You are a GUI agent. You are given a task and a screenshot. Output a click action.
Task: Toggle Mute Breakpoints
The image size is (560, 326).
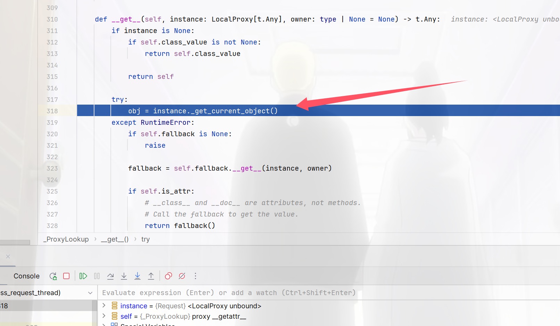(182, 276)
